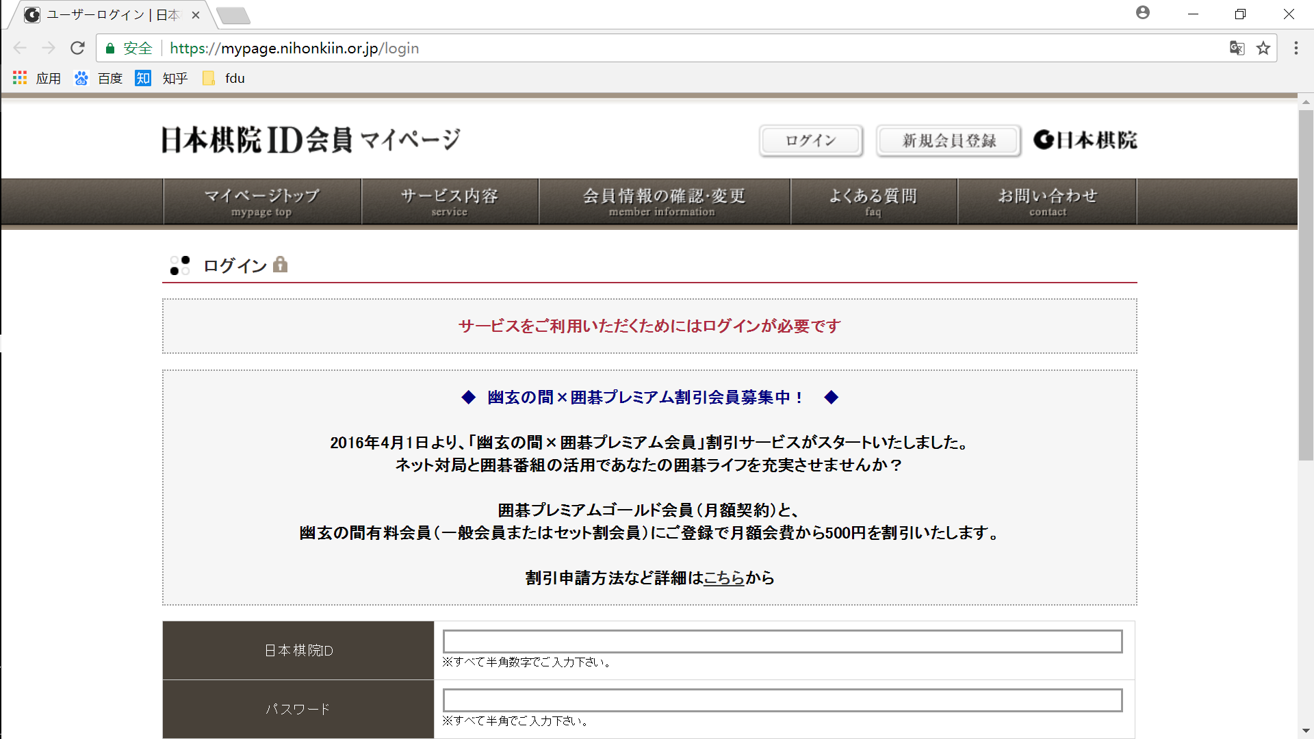Close the ユーザーログイン browser tab
The height and width of the screenshot is (739, 1314).
(196, 15)
